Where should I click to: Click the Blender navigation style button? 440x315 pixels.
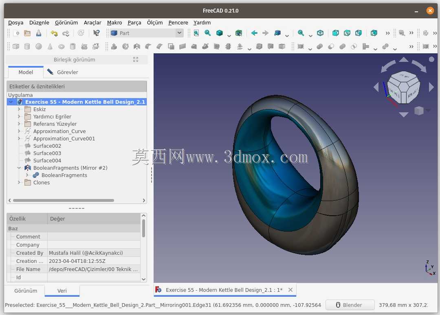[x=350, y=305]
